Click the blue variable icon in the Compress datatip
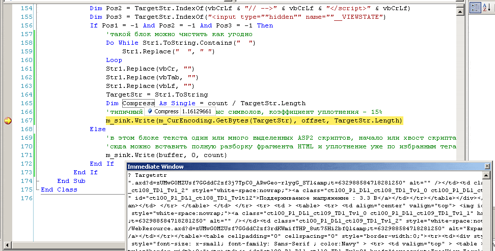 pyautogui.click(x=150, y=111)
